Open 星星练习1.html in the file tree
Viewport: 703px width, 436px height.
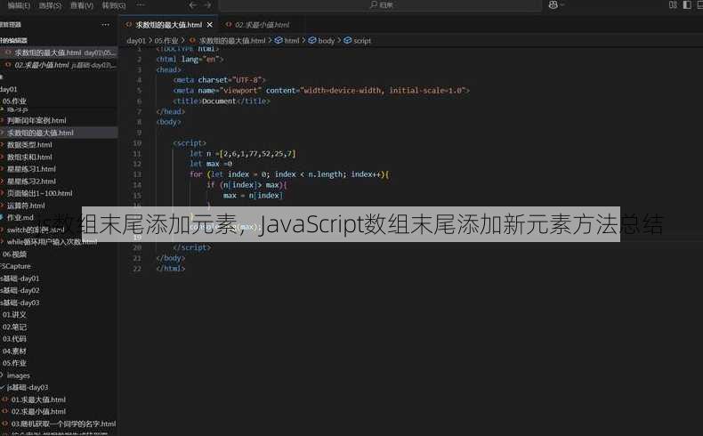tap(31, 169)
